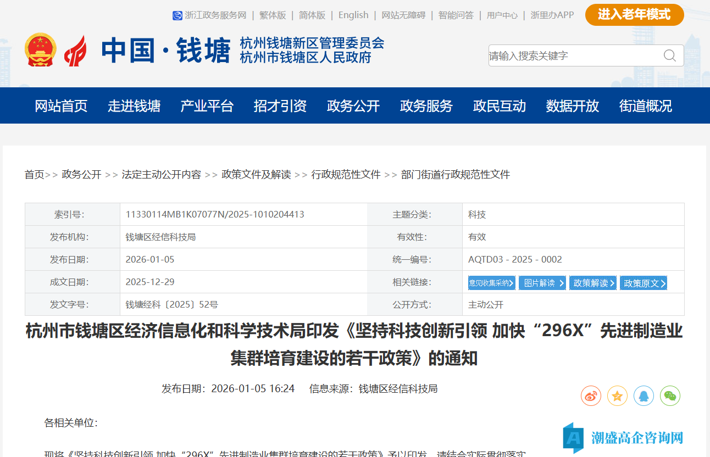710x457 pixels.
Task: Click the red government flame logo
Action: click(75, 51)
